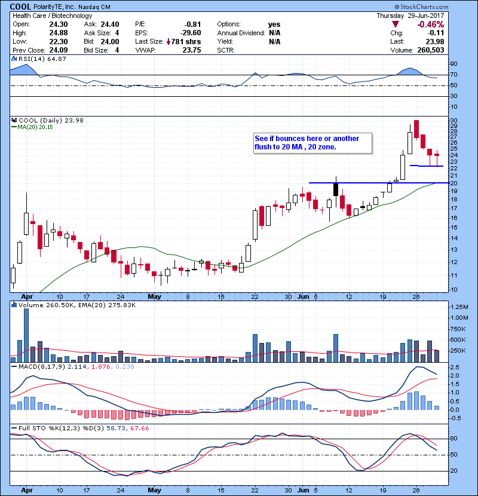Click the RSI(14) 64.87 panel label
The width and height of the screenshot is (478, 496).
tap(42, 59)
